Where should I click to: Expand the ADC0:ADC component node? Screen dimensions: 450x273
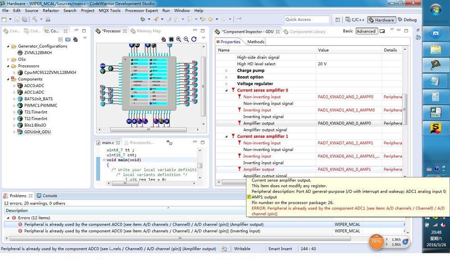[14, 86]
